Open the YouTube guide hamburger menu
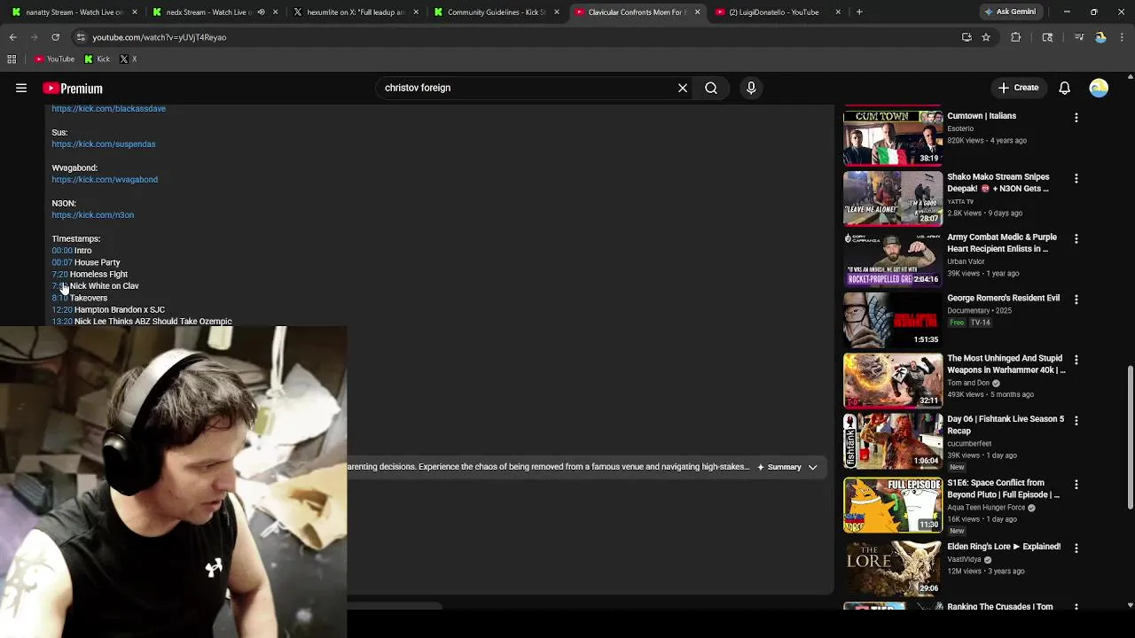Screen dimensions: 1135x638 click(21, 88)
